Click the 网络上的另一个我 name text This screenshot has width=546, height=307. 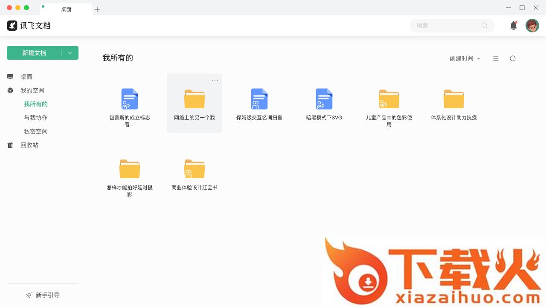point(195,118)
